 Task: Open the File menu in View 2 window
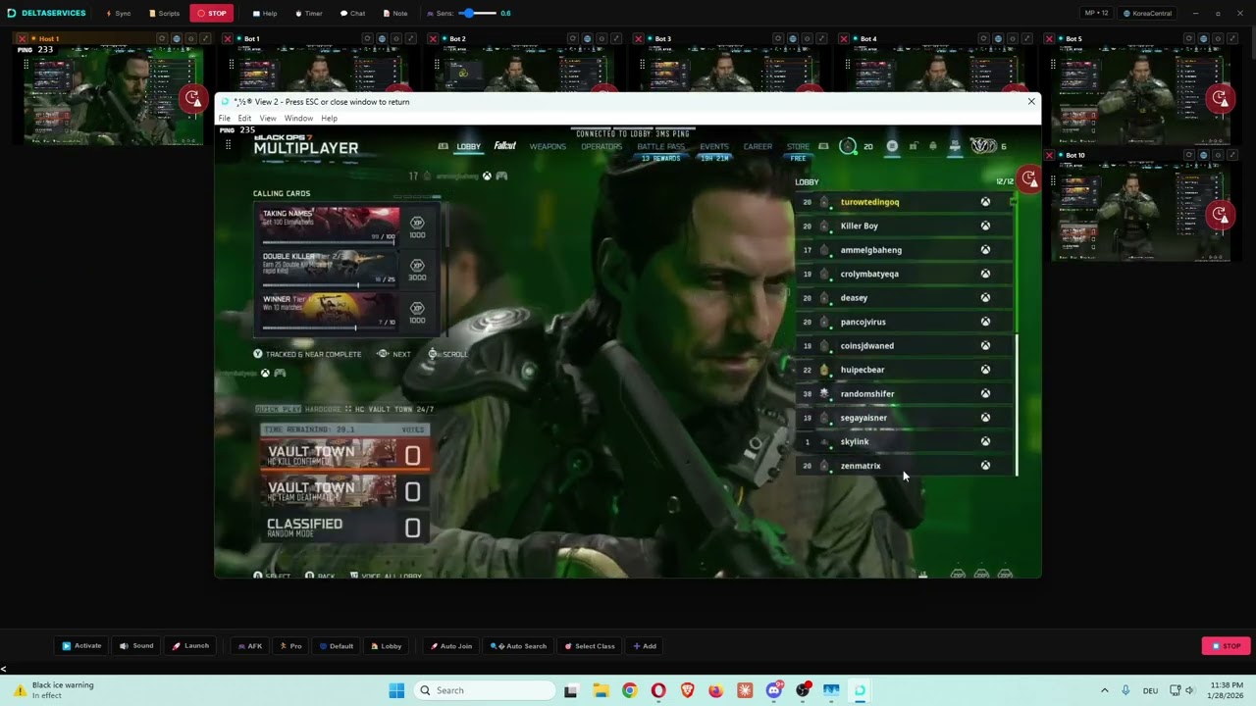(225, 119)
